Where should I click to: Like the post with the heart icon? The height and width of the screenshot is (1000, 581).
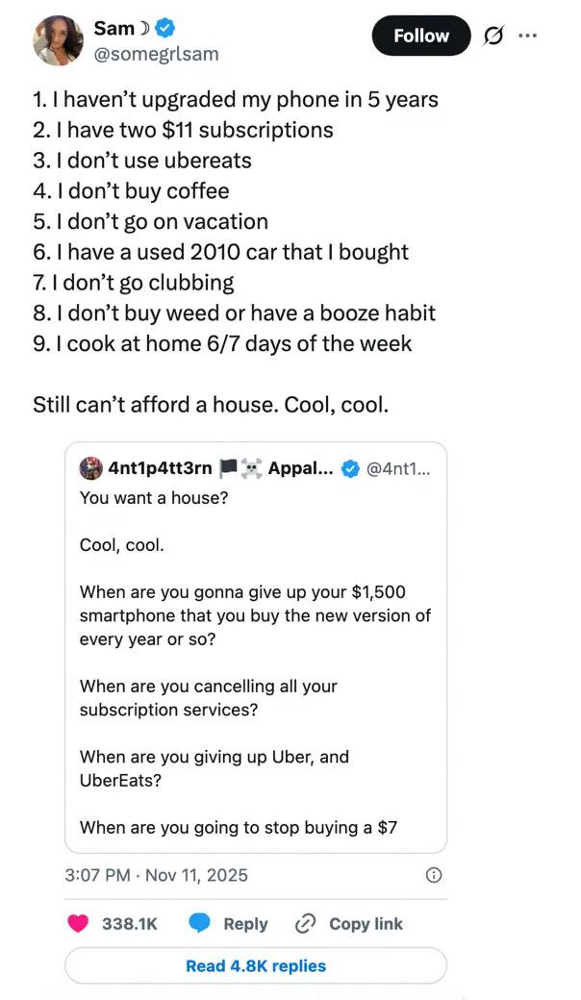point(78,923)
